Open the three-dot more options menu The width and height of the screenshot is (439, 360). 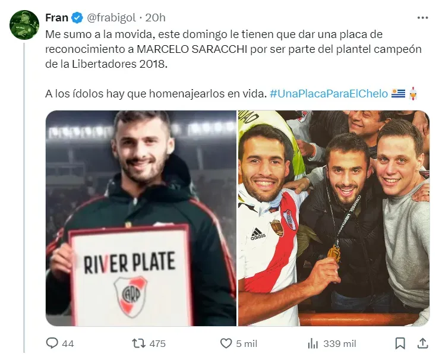coord(422,18)
